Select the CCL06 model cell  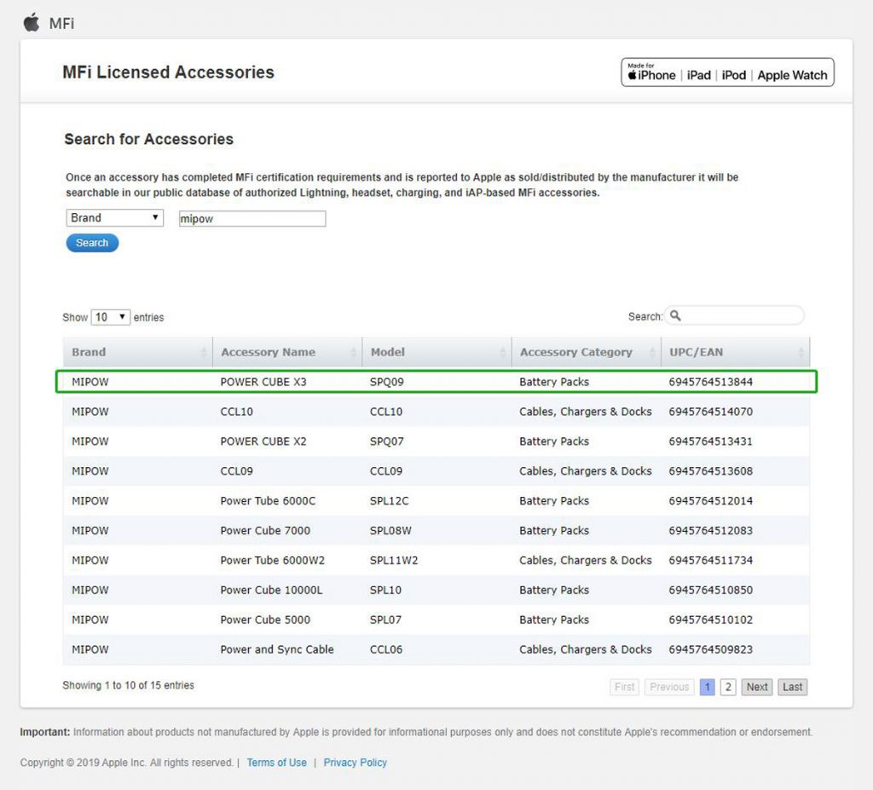386,649
